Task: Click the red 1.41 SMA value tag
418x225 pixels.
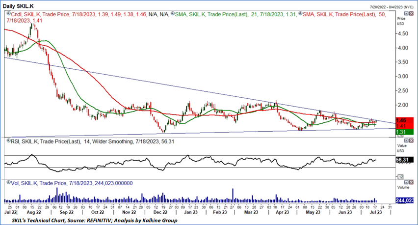Action: click(x=404, y=126)
